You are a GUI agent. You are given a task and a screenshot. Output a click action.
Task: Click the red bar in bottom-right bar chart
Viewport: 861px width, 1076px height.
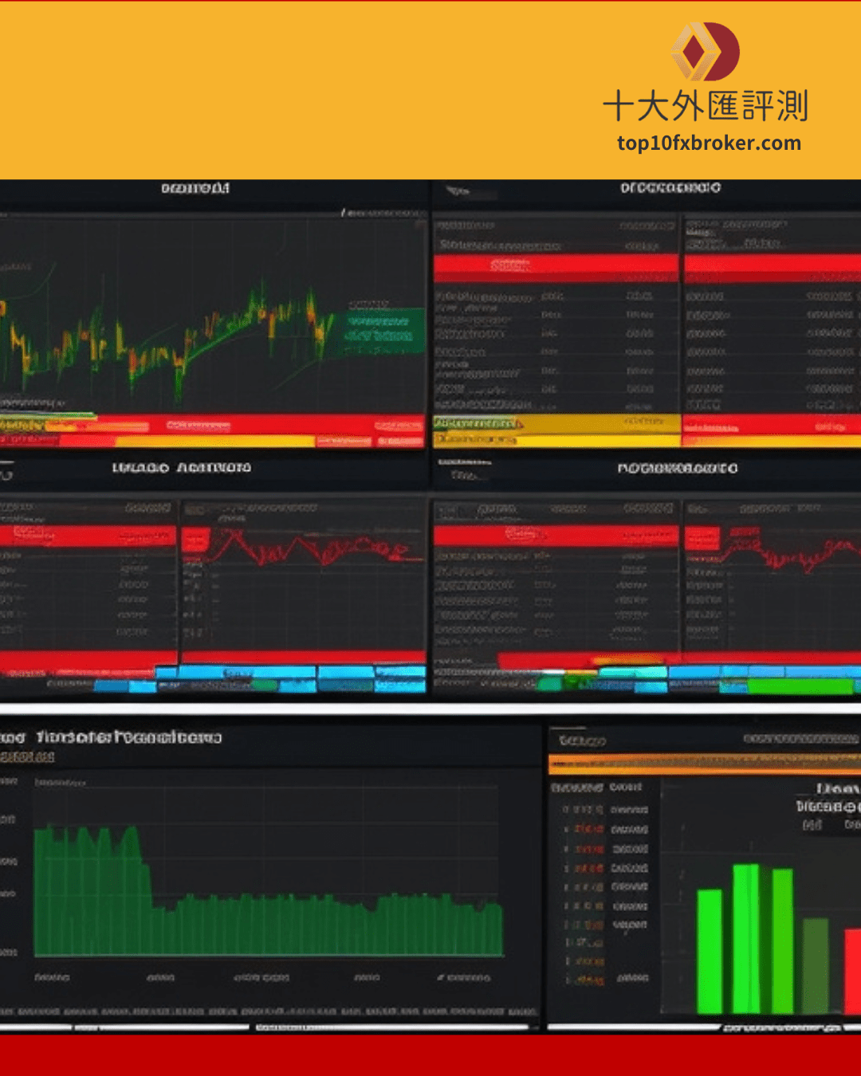852,971
